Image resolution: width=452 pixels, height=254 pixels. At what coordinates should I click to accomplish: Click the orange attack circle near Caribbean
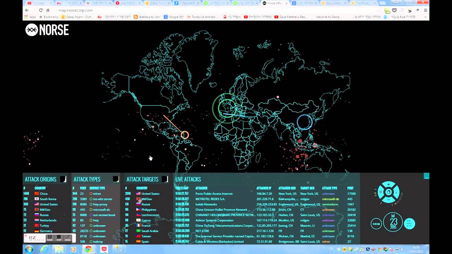point(185,135)
